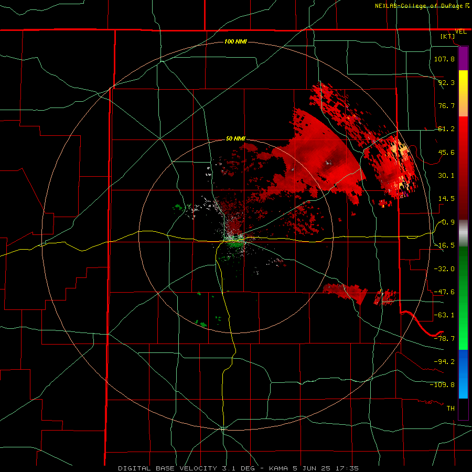The height and width of the screenshot is (472, 472).
Task: Click the 92.3 scale value
Action: pos(446,82)
